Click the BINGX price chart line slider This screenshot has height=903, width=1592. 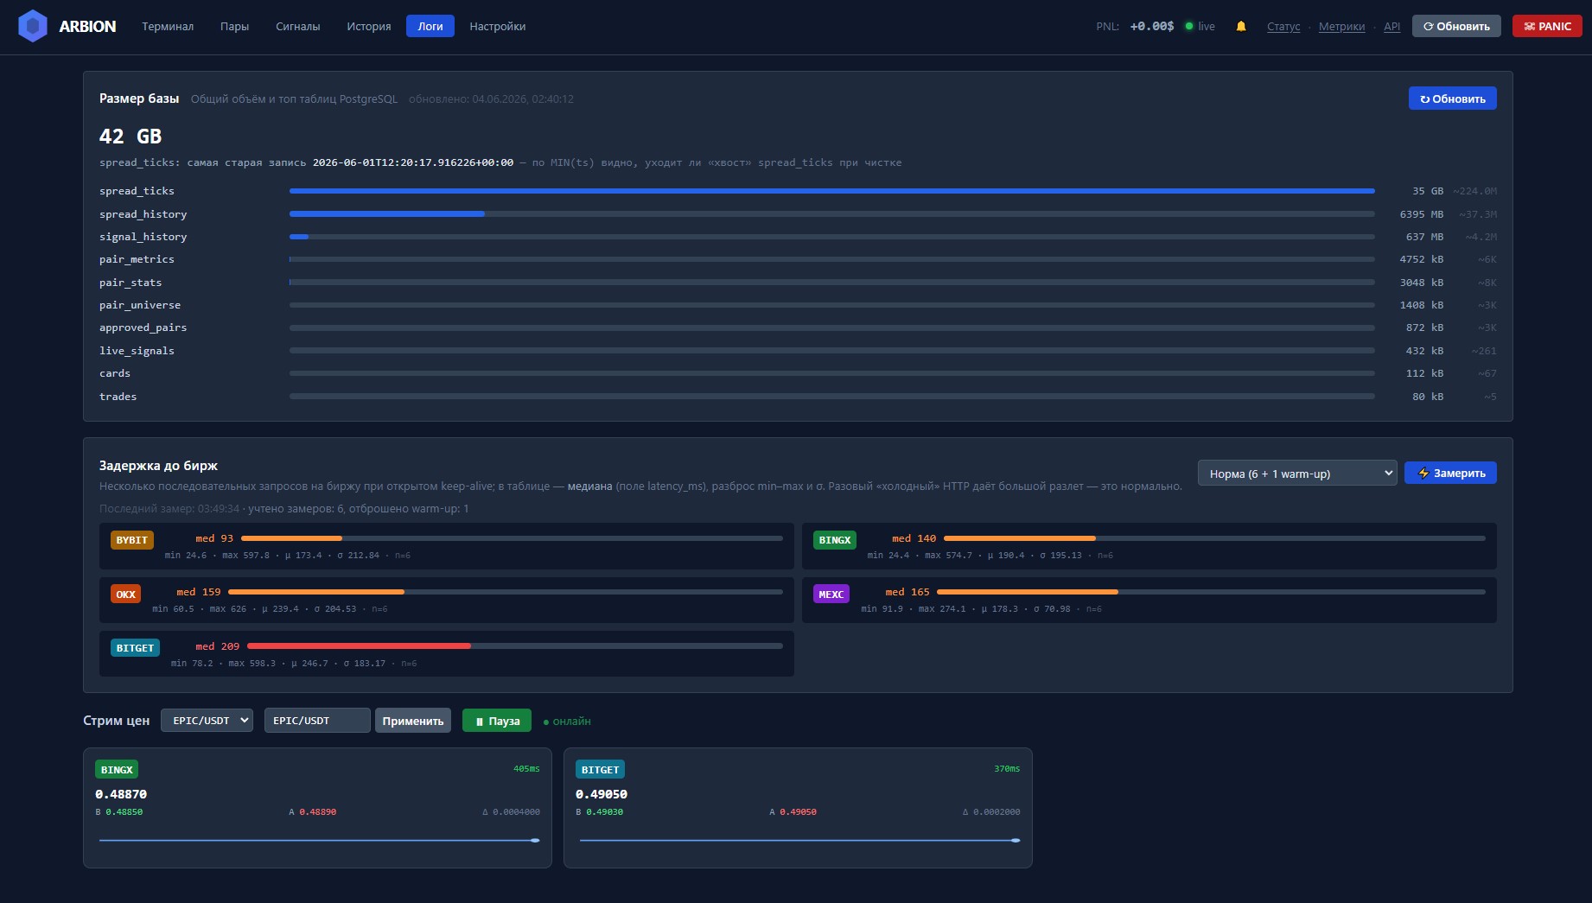[x=319, y=840]
